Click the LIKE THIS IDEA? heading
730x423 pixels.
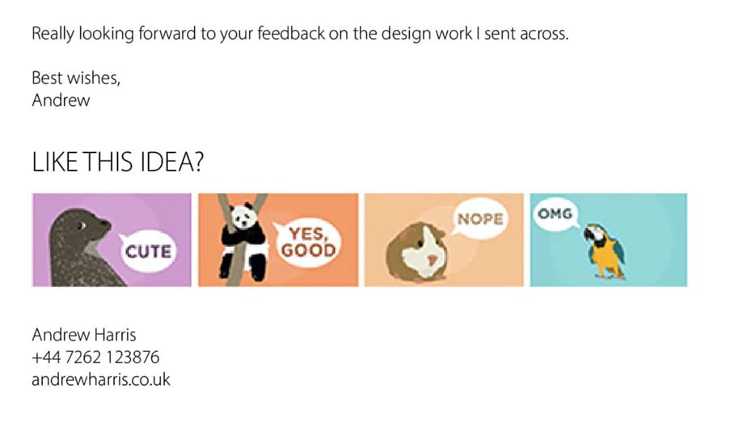click(118, 162)
